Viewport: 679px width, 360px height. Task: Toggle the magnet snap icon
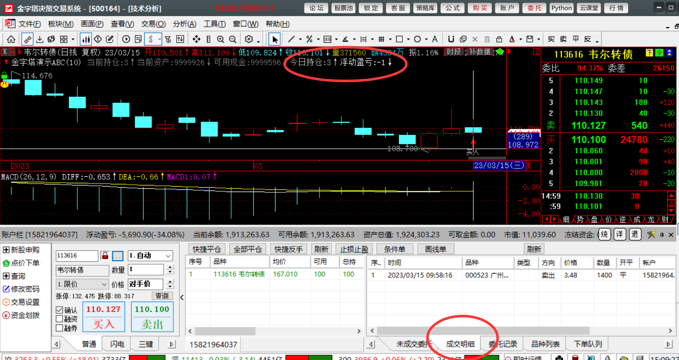pos(451,39)
